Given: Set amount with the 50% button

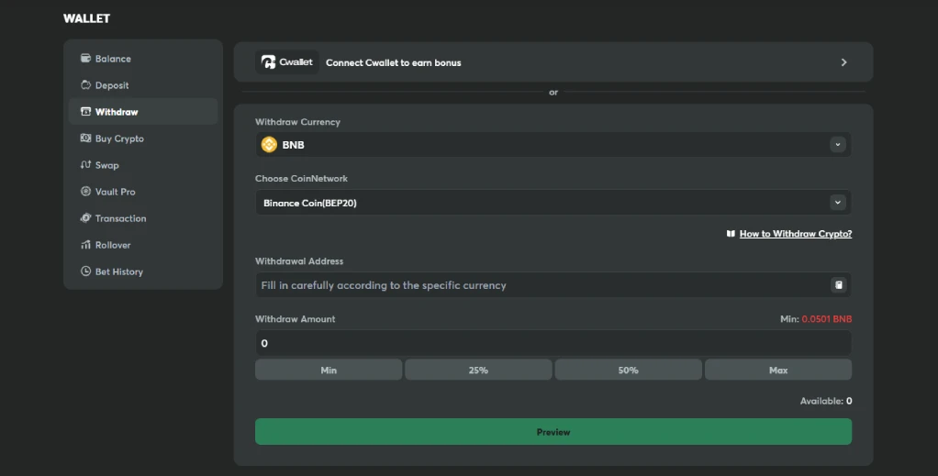Looking at the screenshot, I should [x=628, y=371].
